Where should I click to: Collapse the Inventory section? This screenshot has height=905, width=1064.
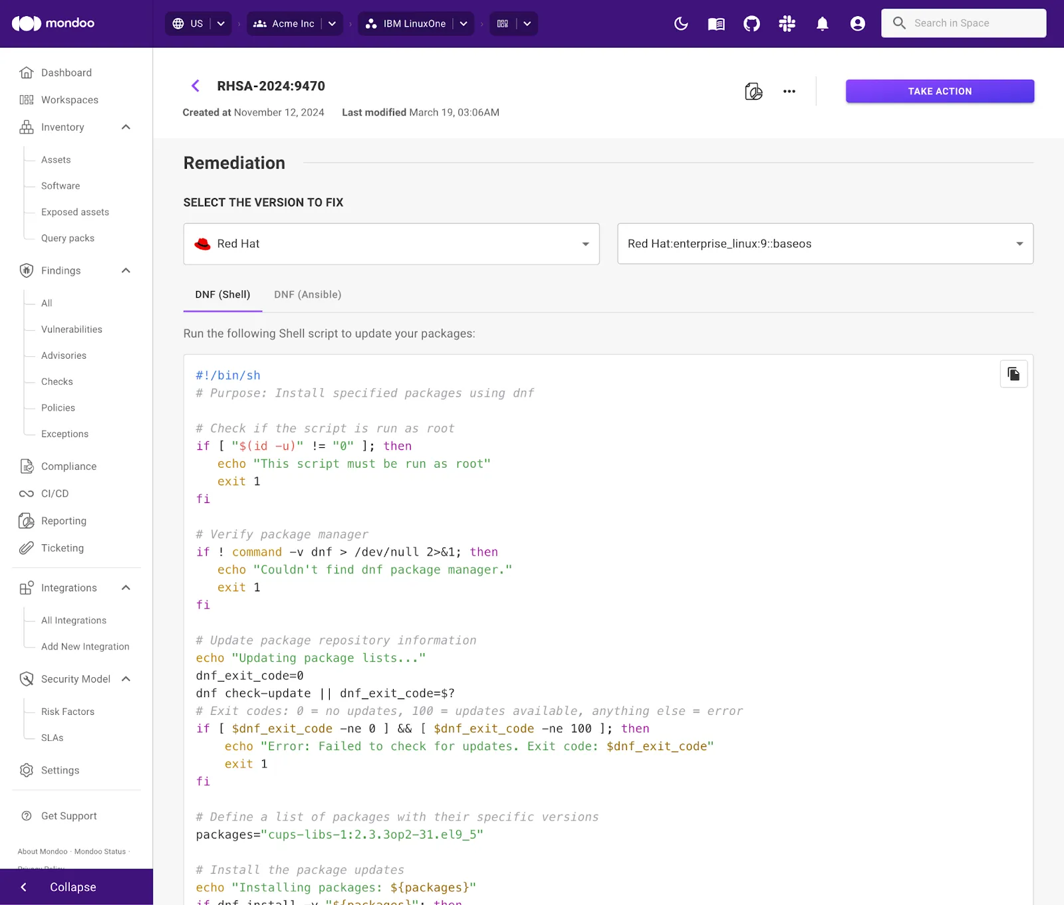tap(126, 127)
